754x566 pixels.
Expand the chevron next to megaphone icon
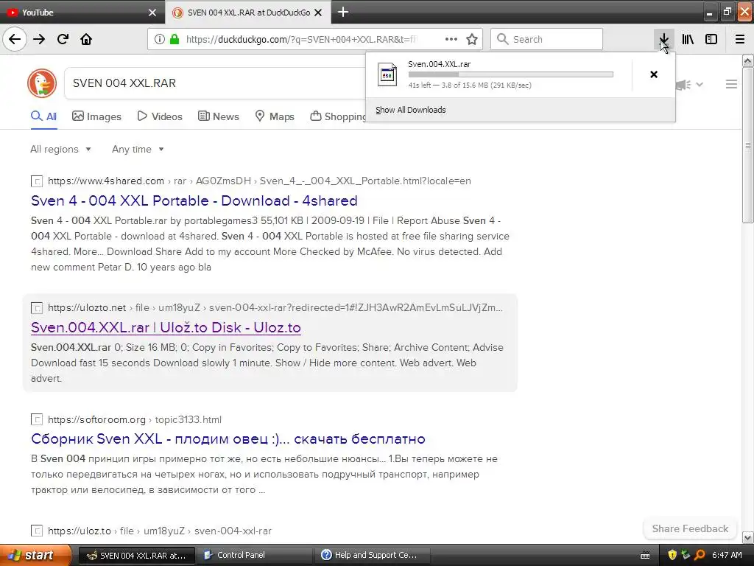click(700, 85)
